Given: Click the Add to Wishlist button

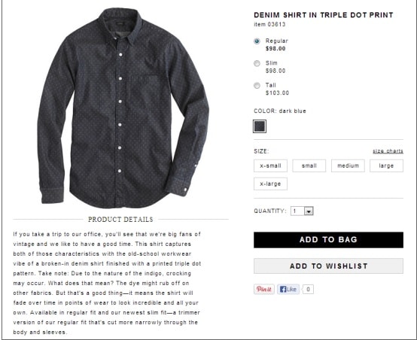Looking at the screenshot, I should (328, 266).
